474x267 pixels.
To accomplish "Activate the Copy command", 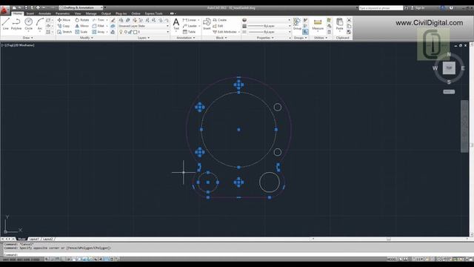I will click(64, 26).
